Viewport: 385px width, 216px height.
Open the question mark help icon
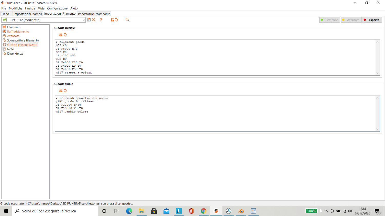101,20
